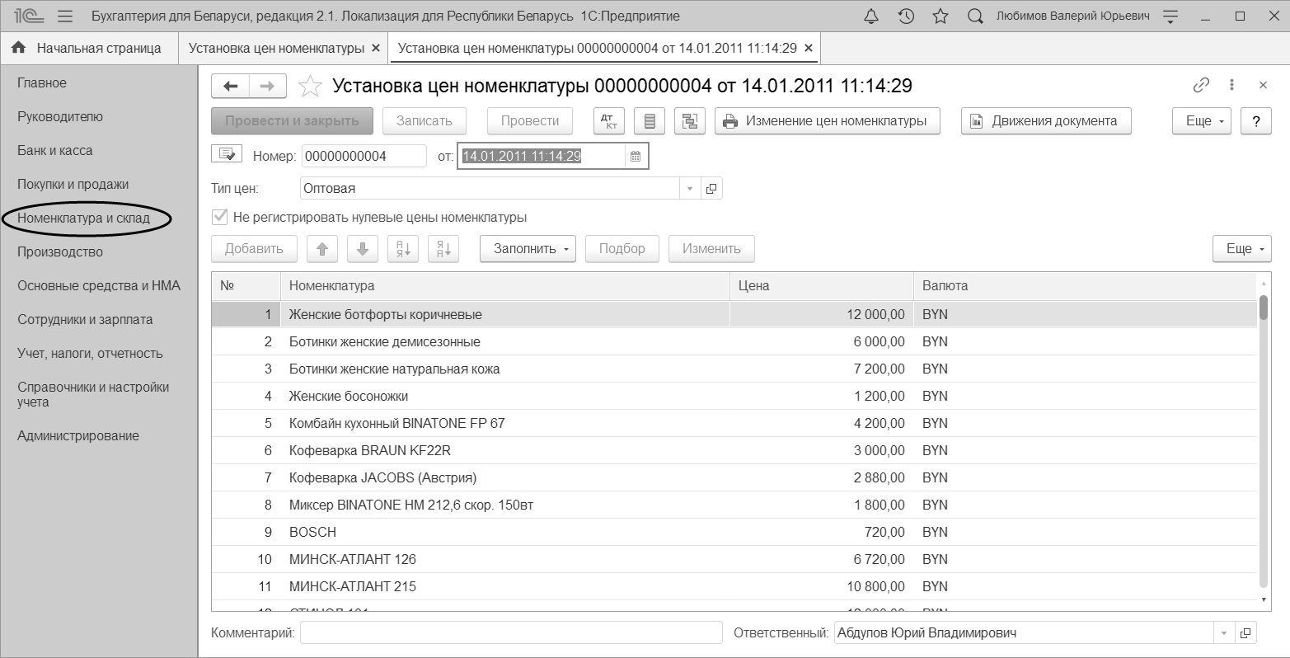Image resolution: width=1290 pixels, height=658 pixels.
Task: Click Подбор button
Action: [x=622, y=249]
